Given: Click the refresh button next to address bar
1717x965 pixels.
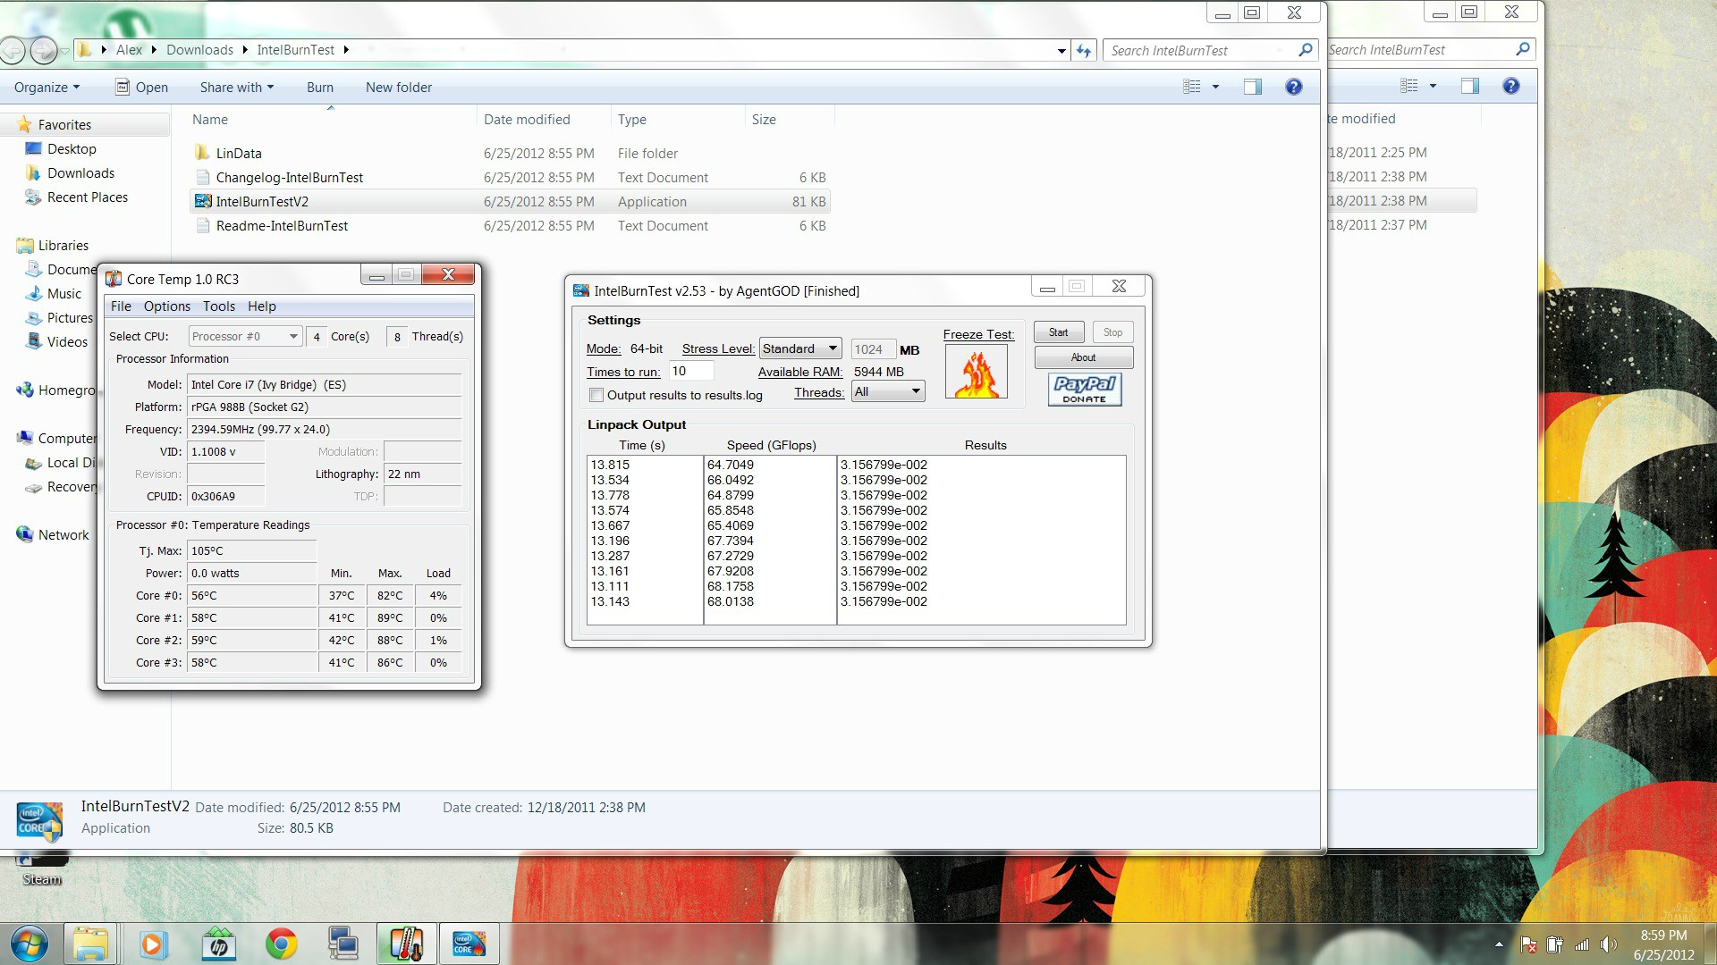Looking at the screenshot, I should click(1084, 50).
